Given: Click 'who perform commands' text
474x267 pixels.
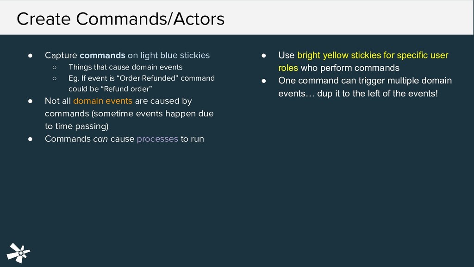Looking at the screenshot, I should [350, 68].
